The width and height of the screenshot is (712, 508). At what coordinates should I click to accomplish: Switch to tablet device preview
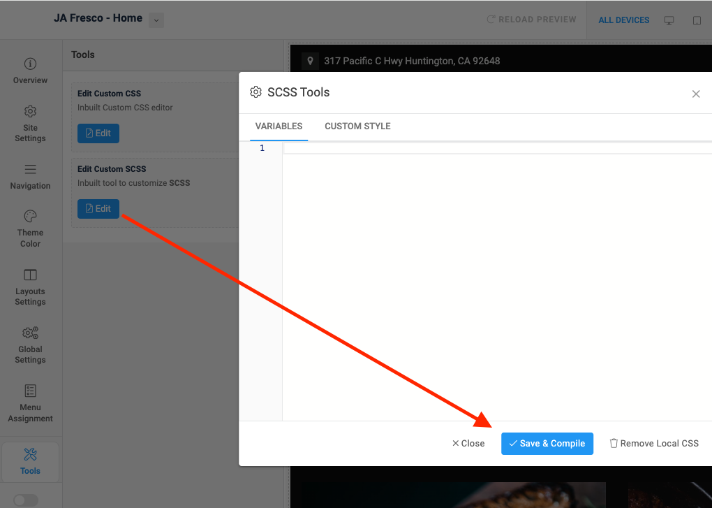(697, 20)
